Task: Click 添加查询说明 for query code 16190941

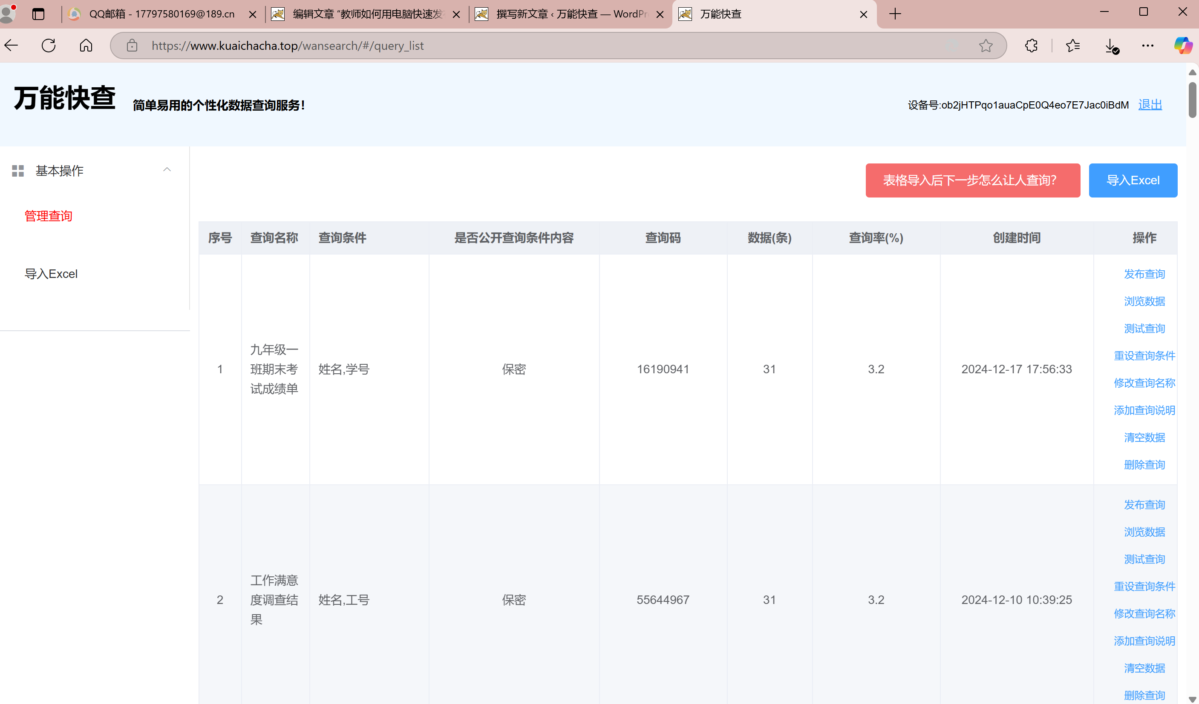Action: point(1144,410)
